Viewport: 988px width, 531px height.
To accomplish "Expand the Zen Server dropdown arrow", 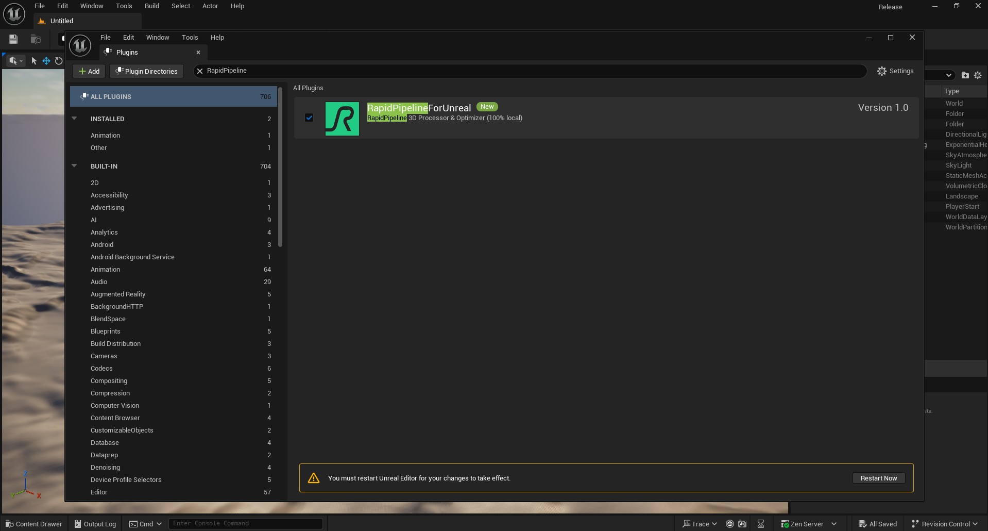I will [834, 524].
